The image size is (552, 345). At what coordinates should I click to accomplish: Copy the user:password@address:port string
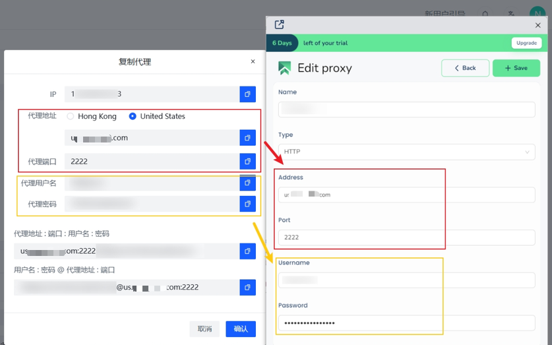pyautogui.click(x=247, y=287)
